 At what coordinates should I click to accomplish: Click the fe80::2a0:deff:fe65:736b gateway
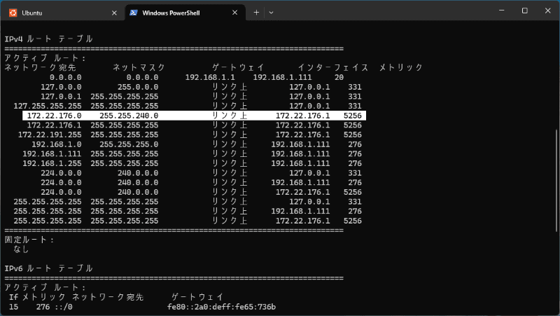pyautogui.click(x=221, y=307)
